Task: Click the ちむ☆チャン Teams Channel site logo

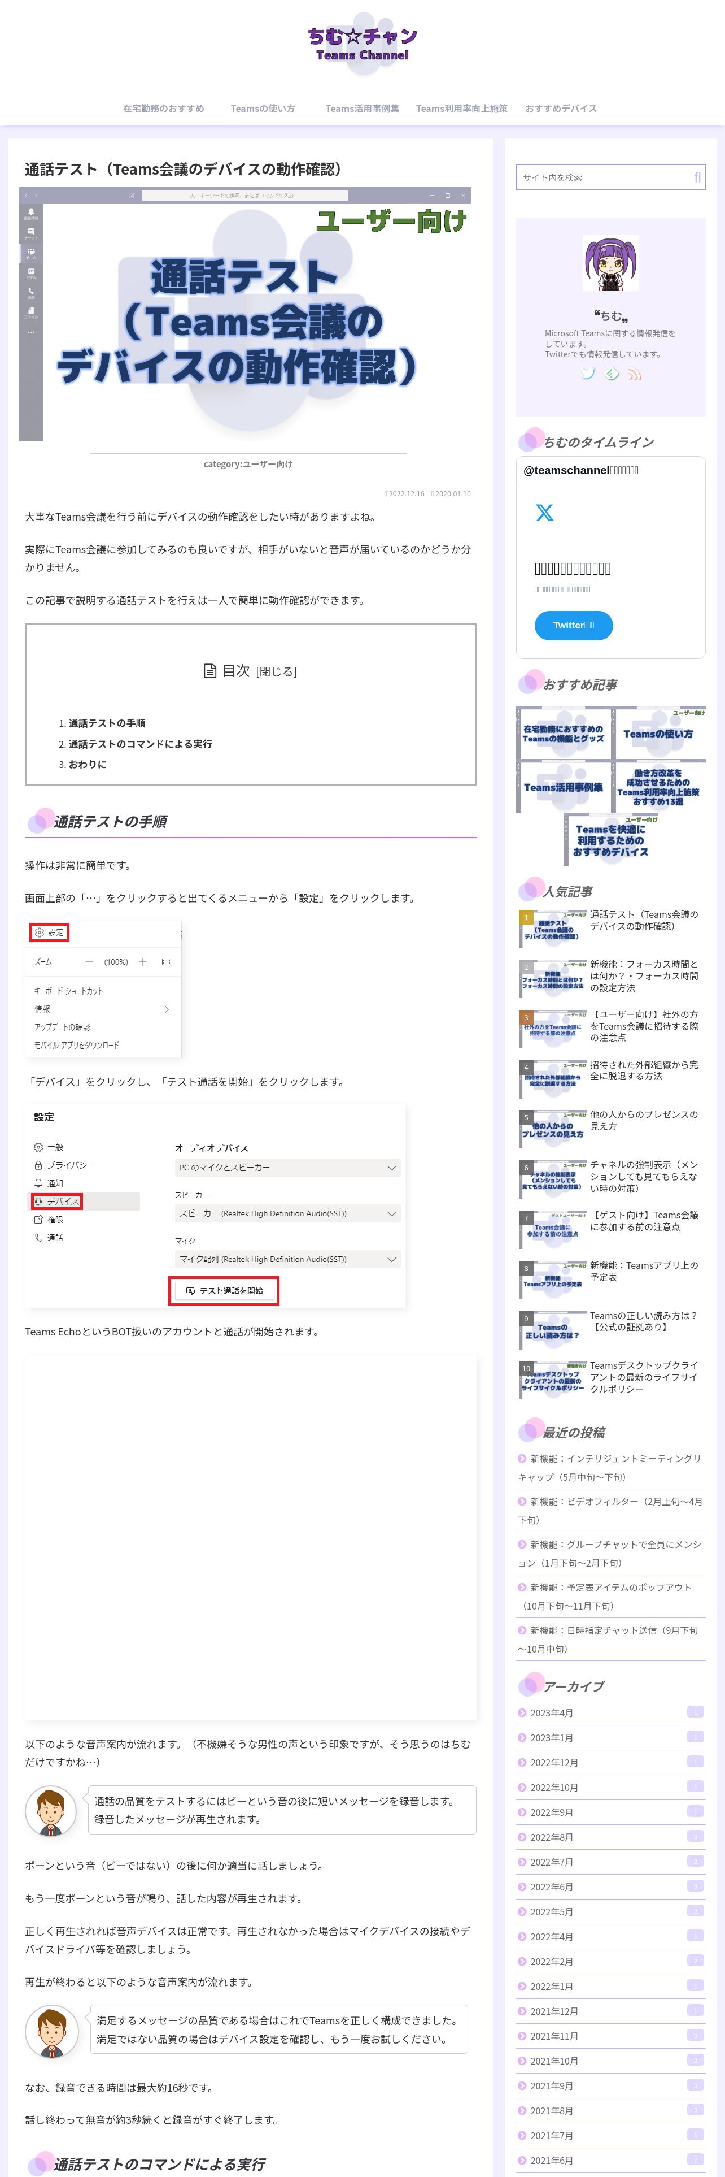Action: pyautogui.click(x=362, y=44)
